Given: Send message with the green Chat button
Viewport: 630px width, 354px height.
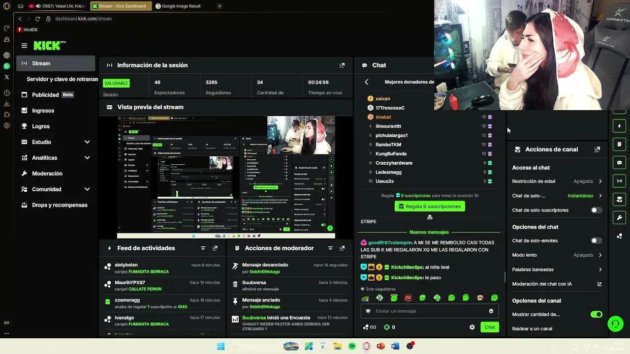Looking at the screenshot, I should pos(490,327).
